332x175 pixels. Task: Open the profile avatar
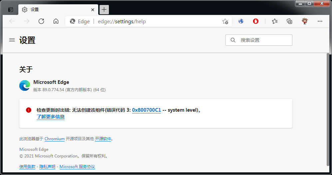pos(305,21)
